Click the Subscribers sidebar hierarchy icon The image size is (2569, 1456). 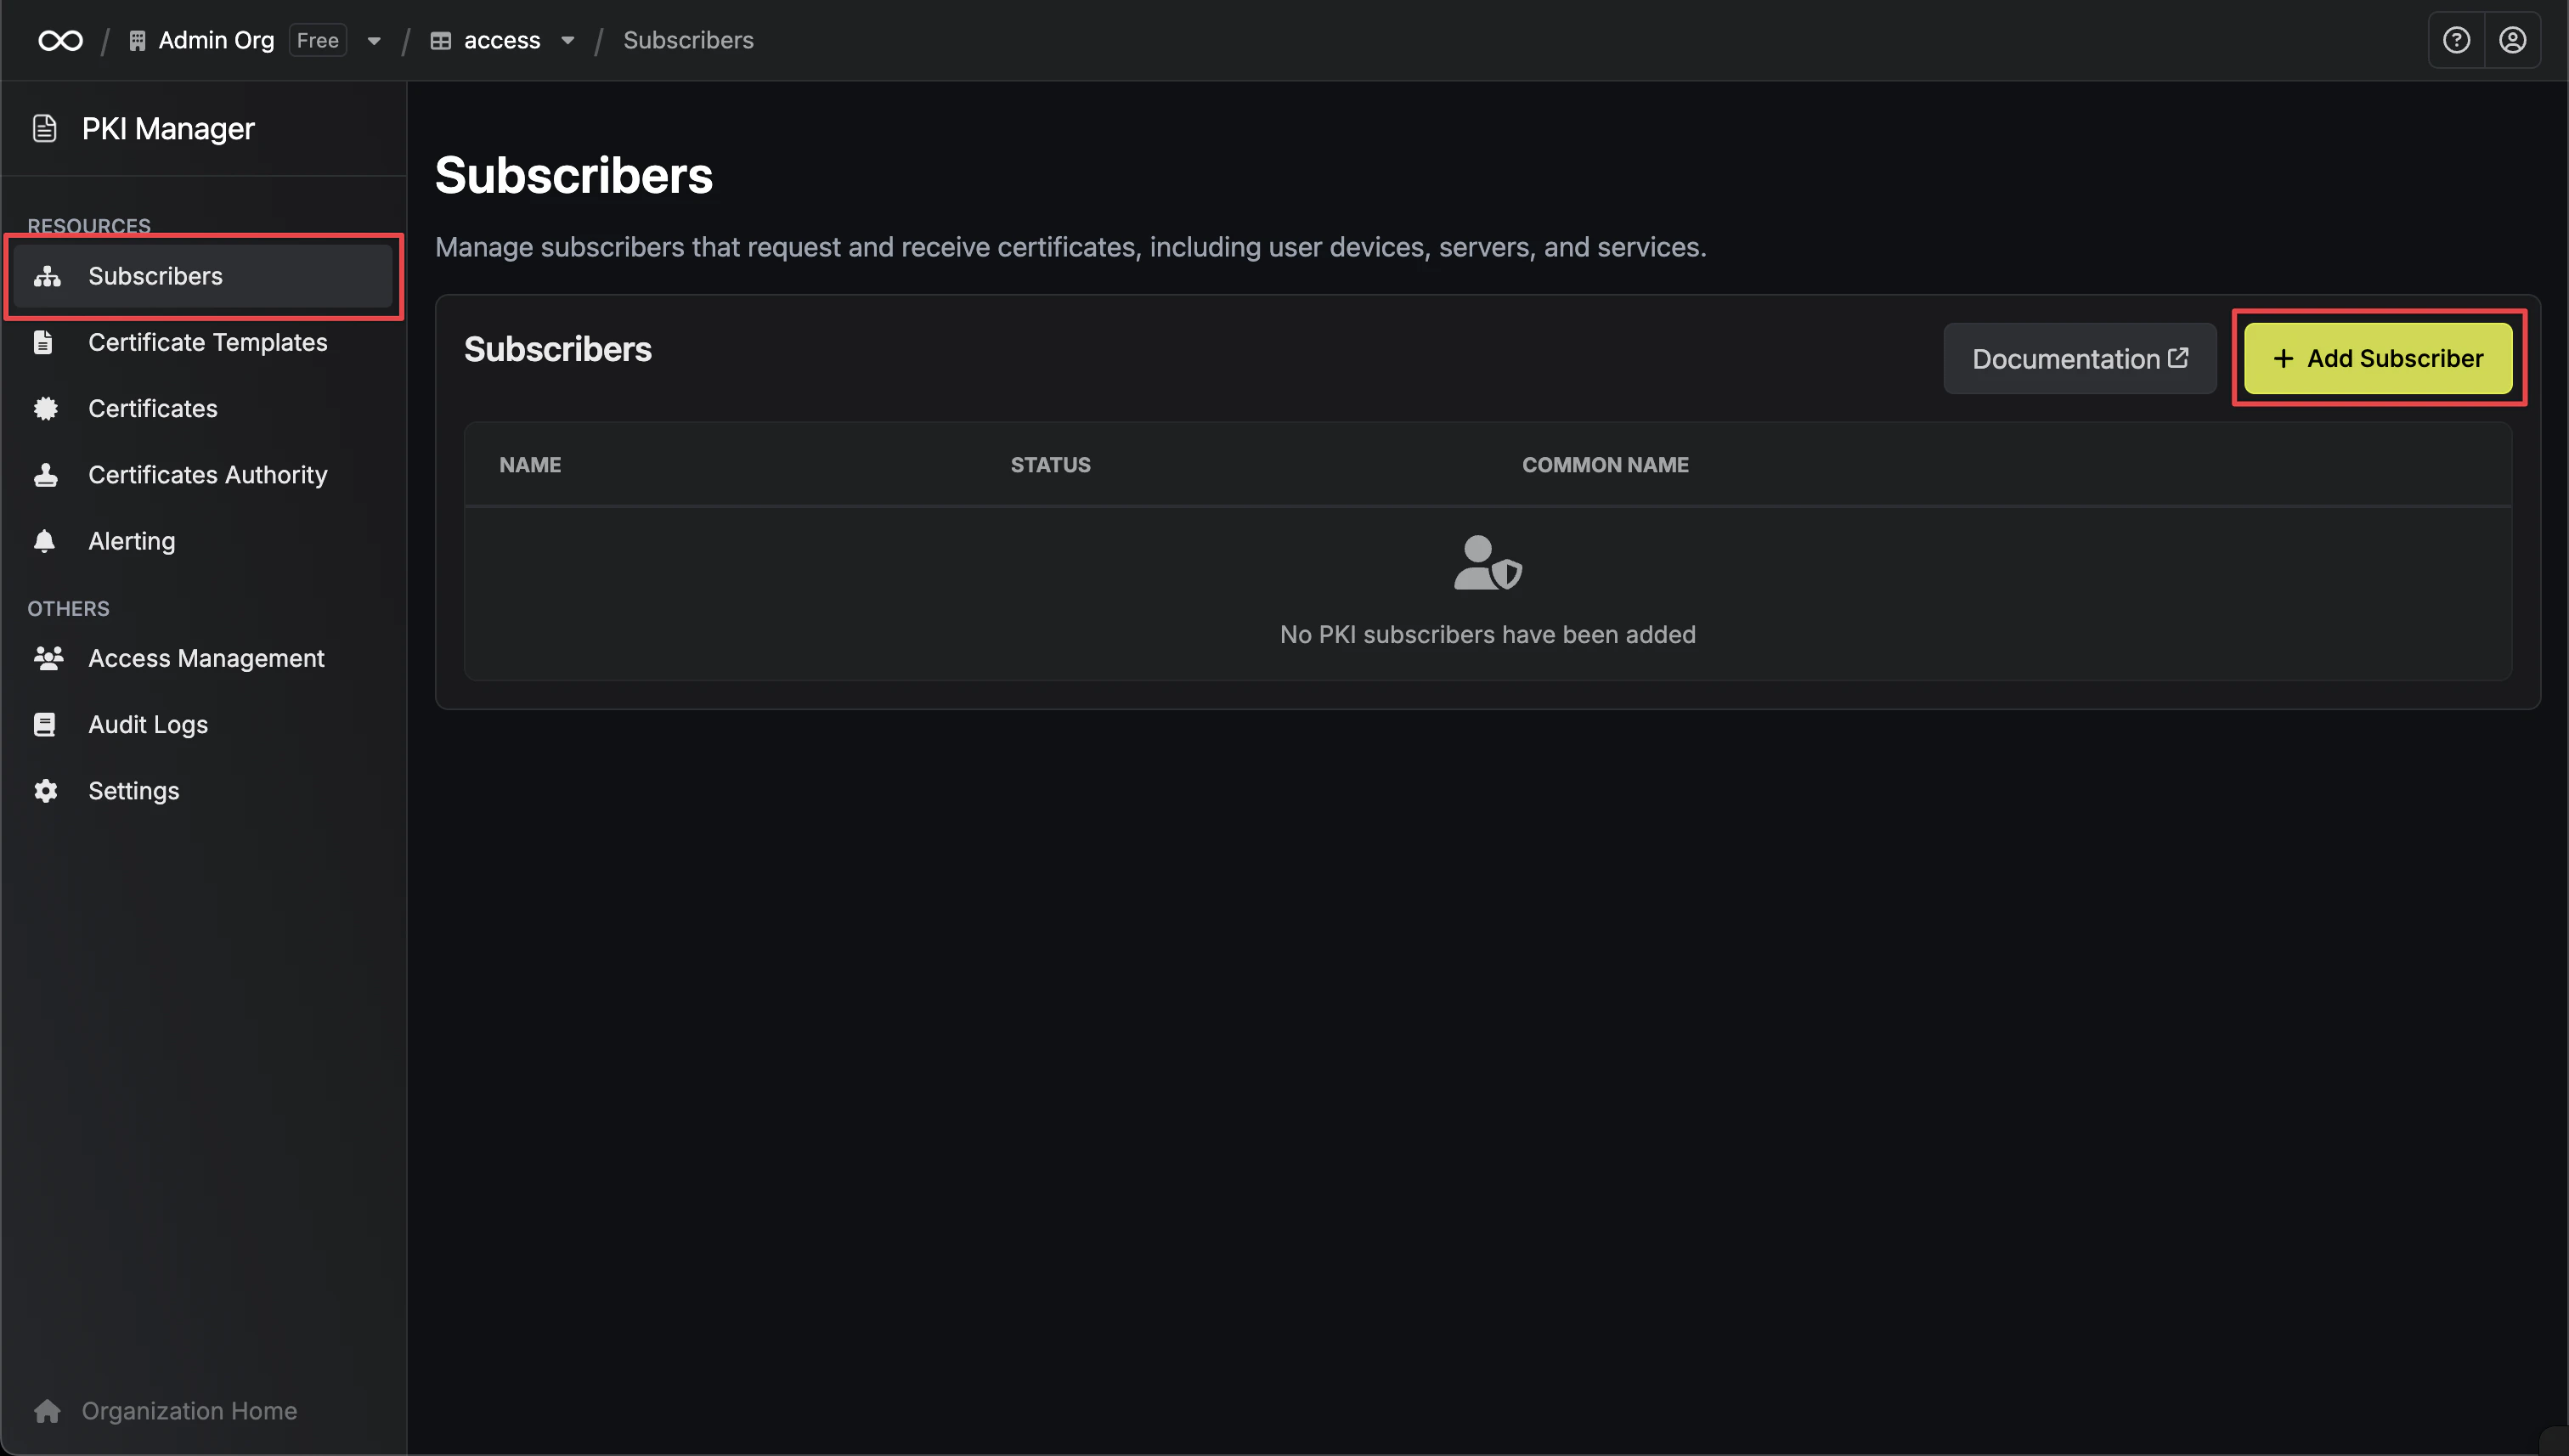click(47, 276)
